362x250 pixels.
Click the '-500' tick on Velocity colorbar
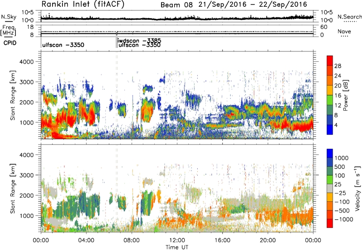point(342,210)
